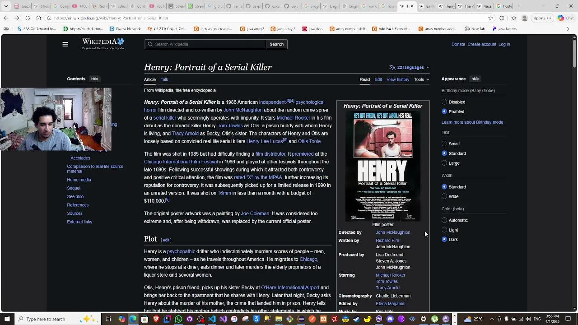
Task: Set text size to Large
Action: (444, 163)
